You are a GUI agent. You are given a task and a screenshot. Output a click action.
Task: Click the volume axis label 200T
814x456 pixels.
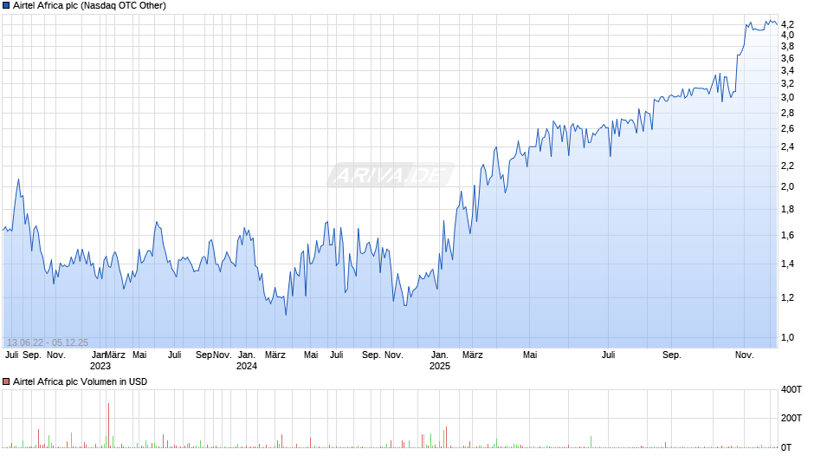tap(791, 418)
